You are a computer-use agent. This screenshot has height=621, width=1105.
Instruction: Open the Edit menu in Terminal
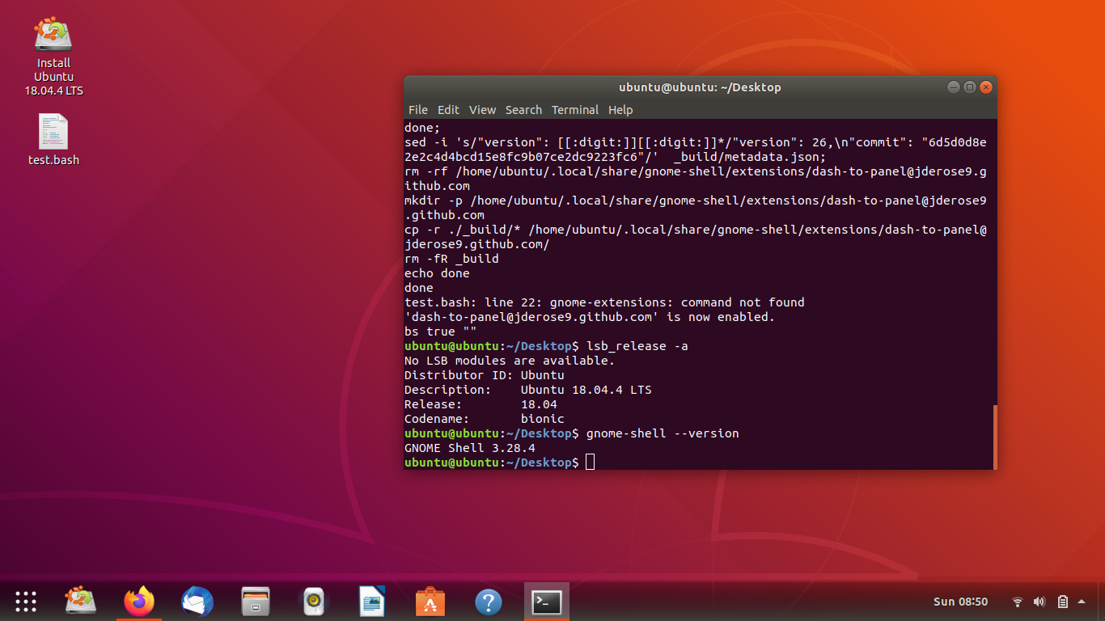[x=448, y=109]
